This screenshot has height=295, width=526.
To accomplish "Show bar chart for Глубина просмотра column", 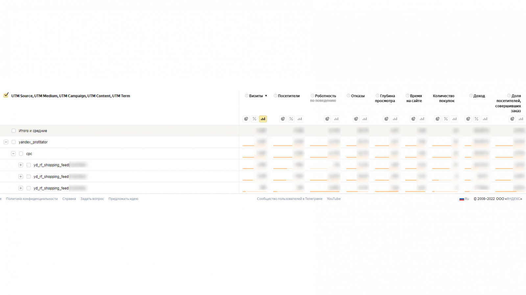I will click(x=395, y=119).
